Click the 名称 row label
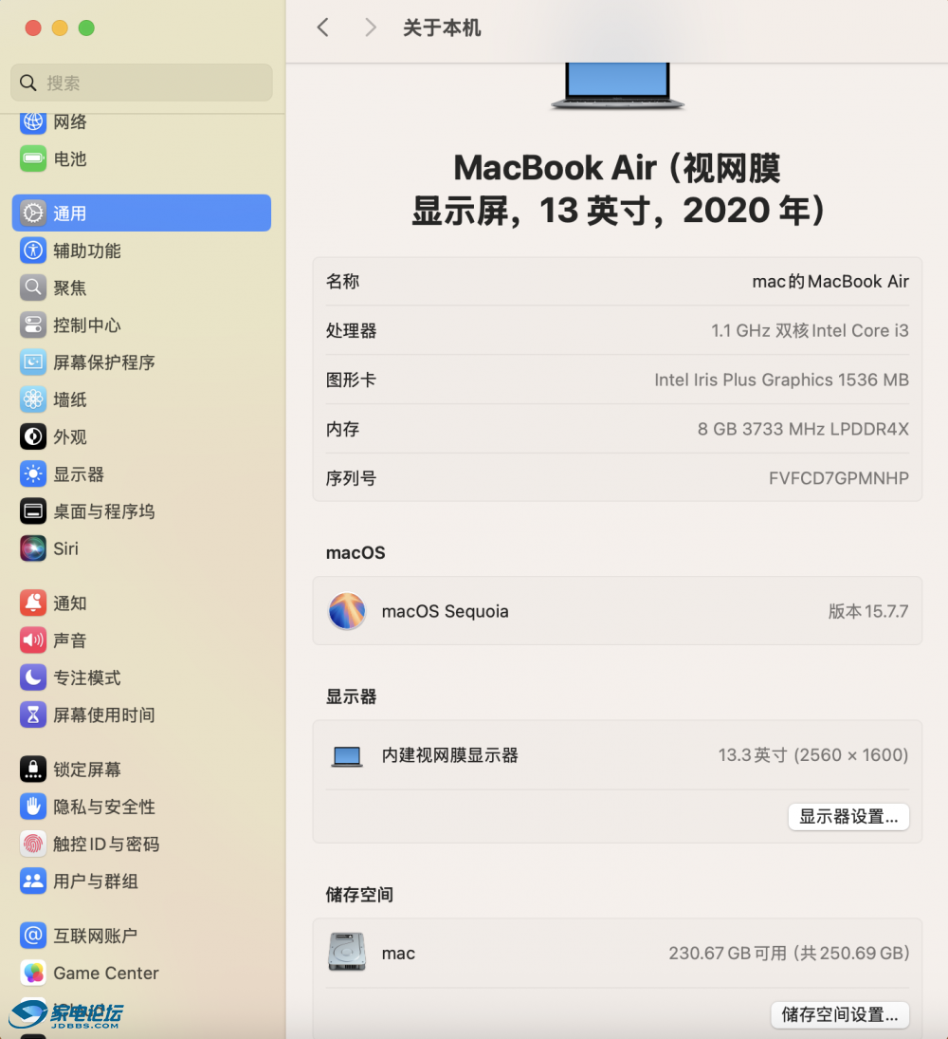 pyautogui.click(x=342, y=282)
